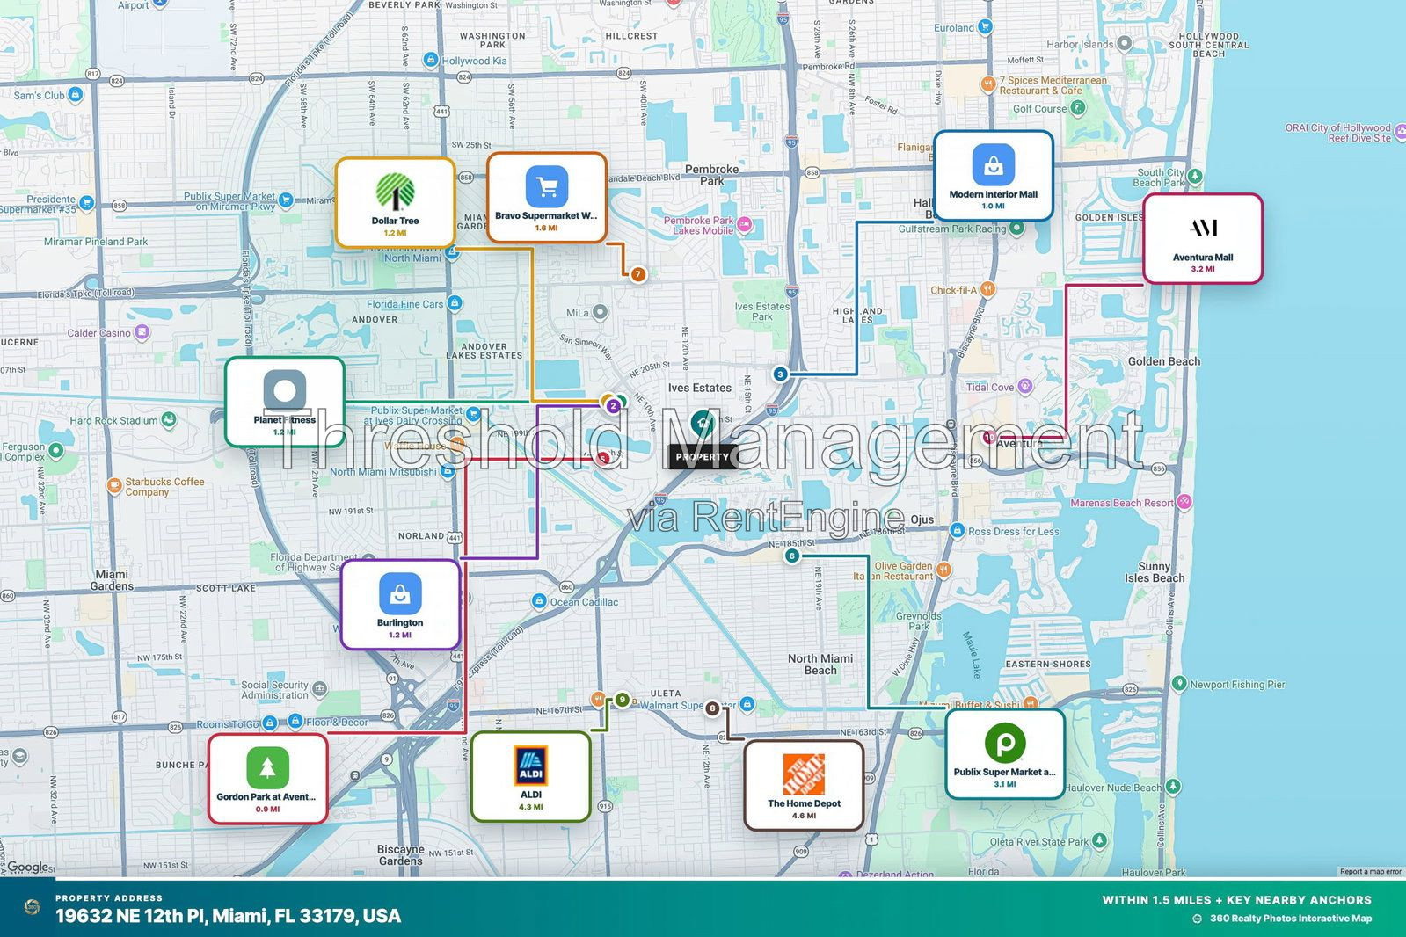Select the Aventura Mall card
Viewport: 1406px width, 937px height.
[x=1203, y=239]
